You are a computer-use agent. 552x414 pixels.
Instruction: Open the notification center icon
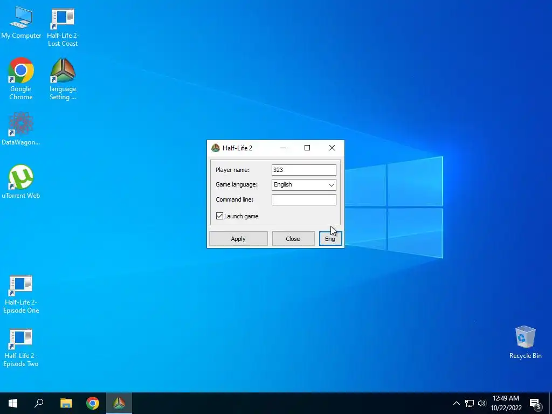[x=535, y=404]
